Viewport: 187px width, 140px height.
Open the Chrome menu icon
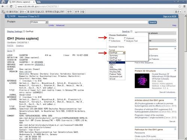pos(184,6)
